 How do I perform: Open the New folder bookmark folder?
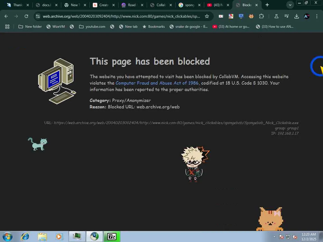[x=30, y=27]
